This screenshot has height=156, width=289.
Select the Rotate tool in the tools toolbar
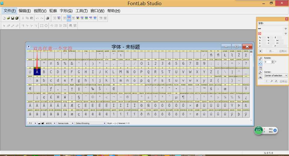[x=52, y=26]
